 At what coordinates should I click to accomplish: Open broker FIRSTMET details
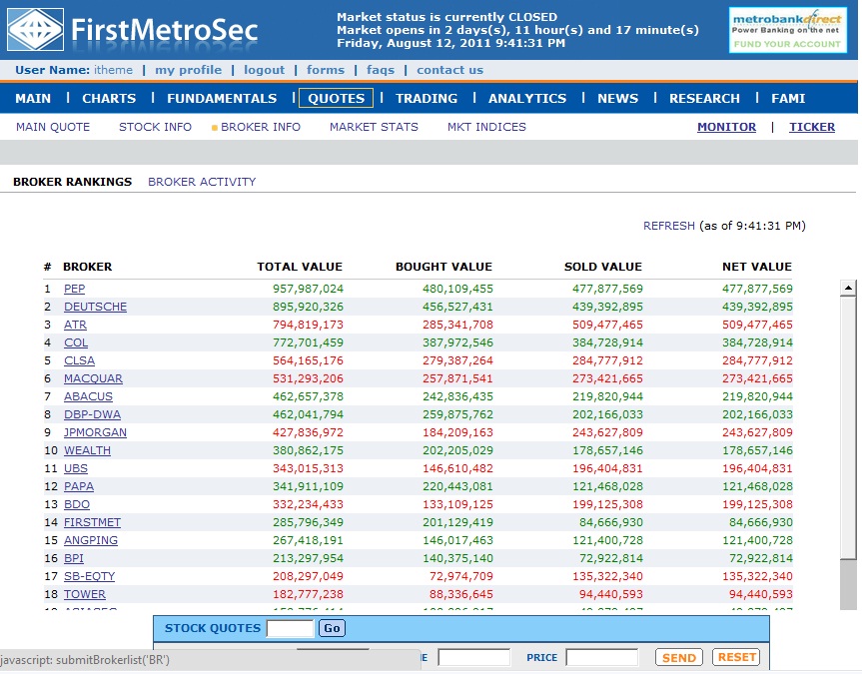92,522
